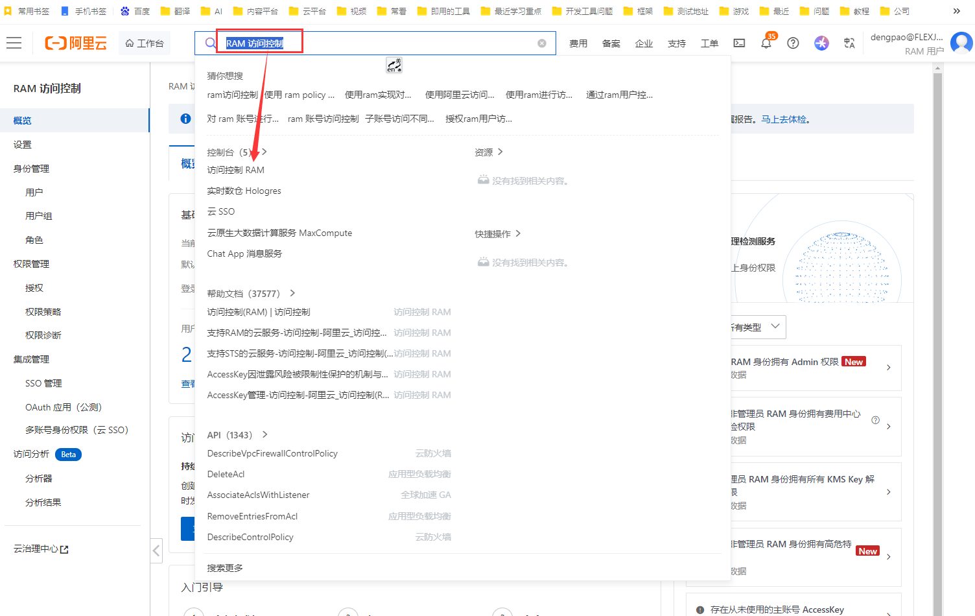
Task: Switch language with the translate icon
Action: click(849, 43)
